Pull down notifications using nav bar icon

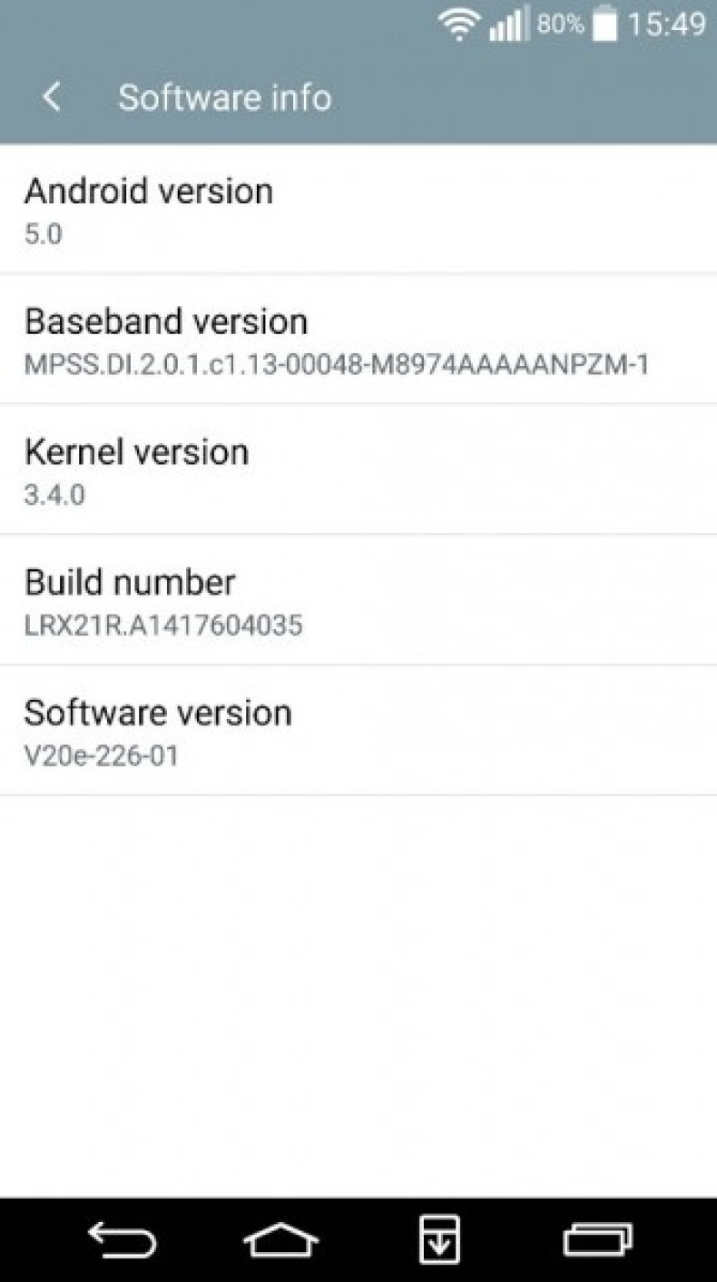click(x=439, y=1239)
